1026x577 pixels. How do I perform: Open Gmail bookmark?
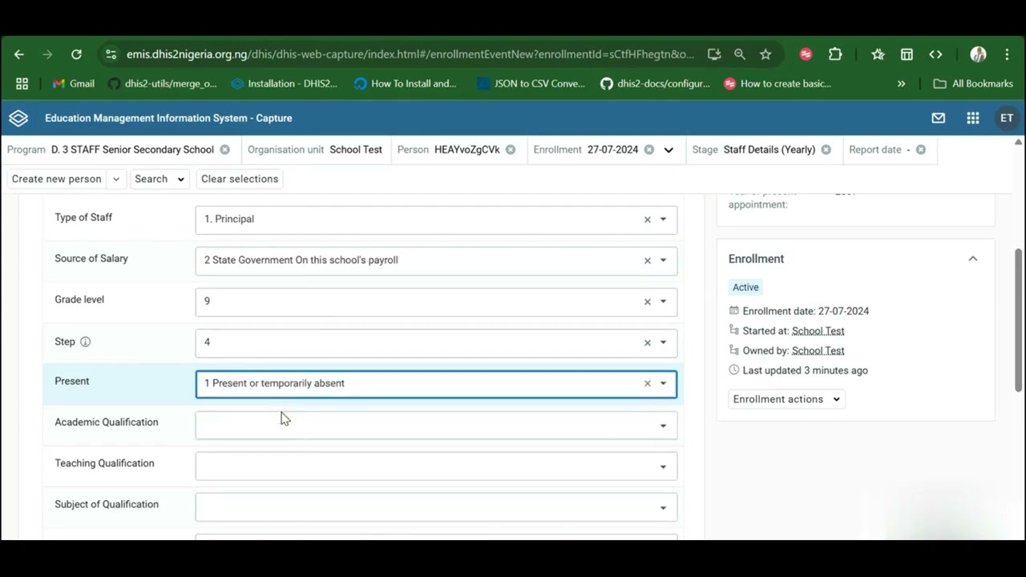pos(73,83)
